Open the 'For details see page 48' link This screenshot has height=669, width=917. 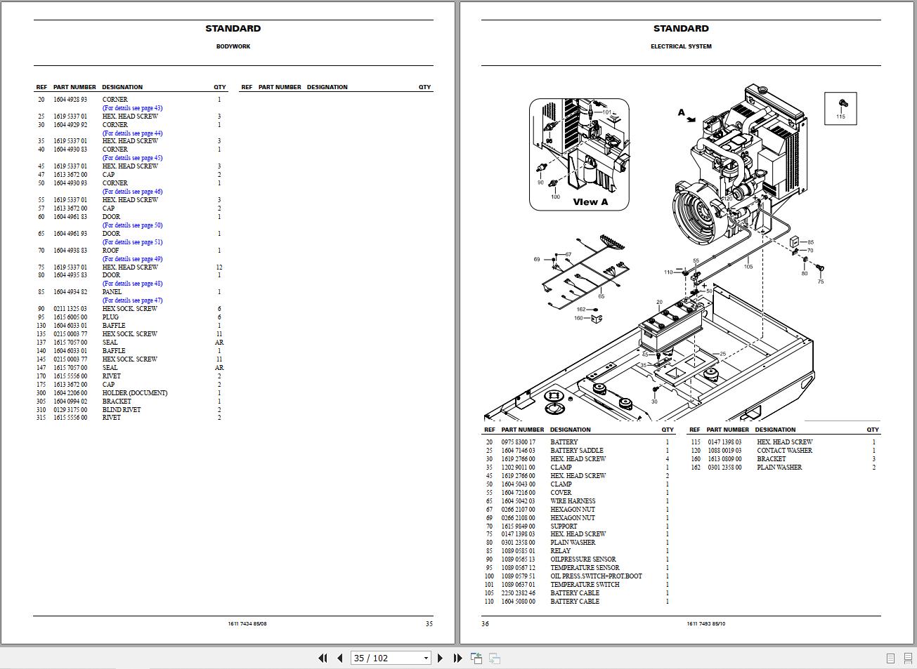[131, 283]
